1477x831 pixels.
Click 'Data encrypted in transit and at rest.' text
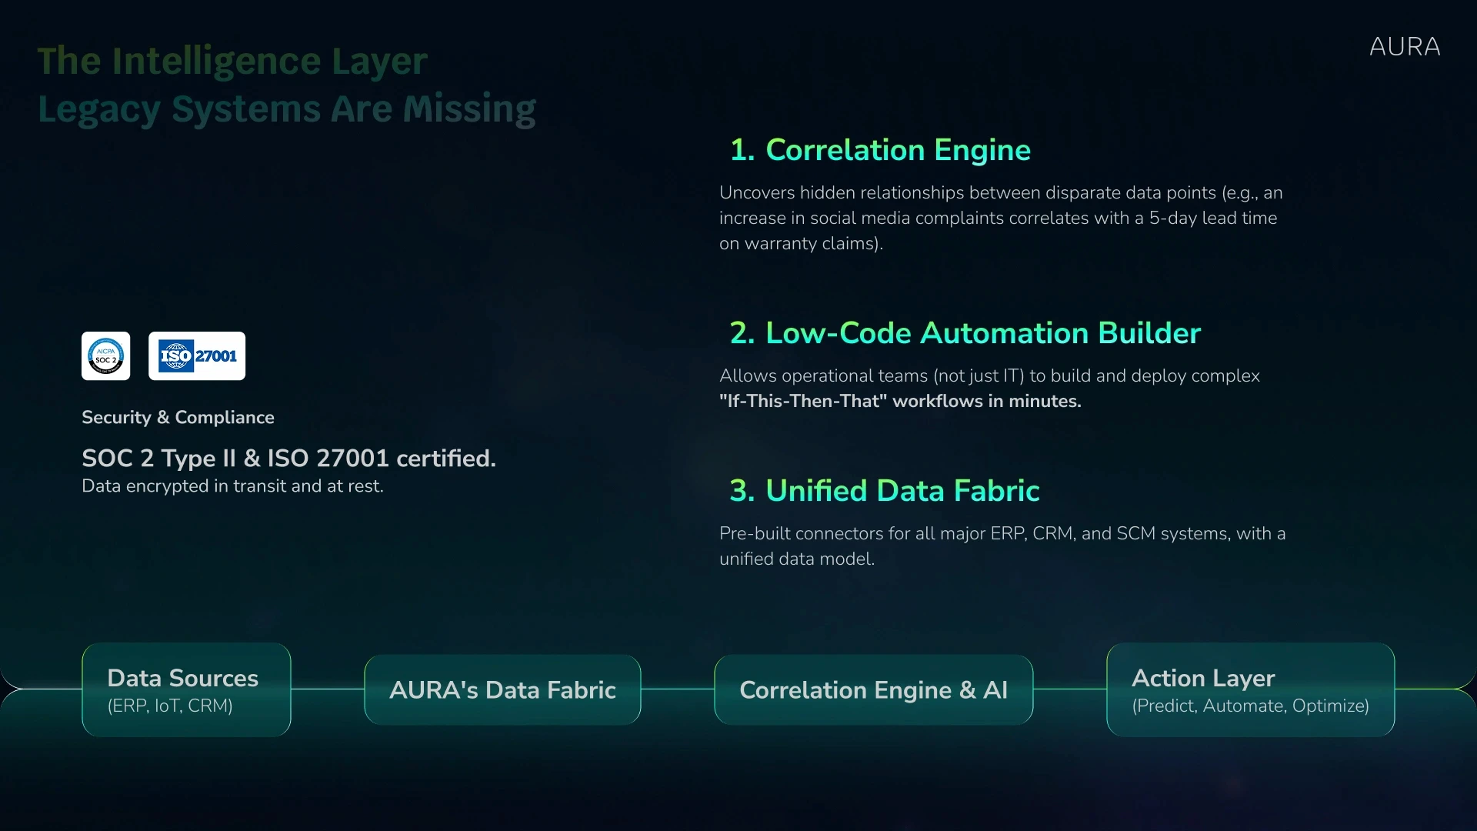click(232, 486)
